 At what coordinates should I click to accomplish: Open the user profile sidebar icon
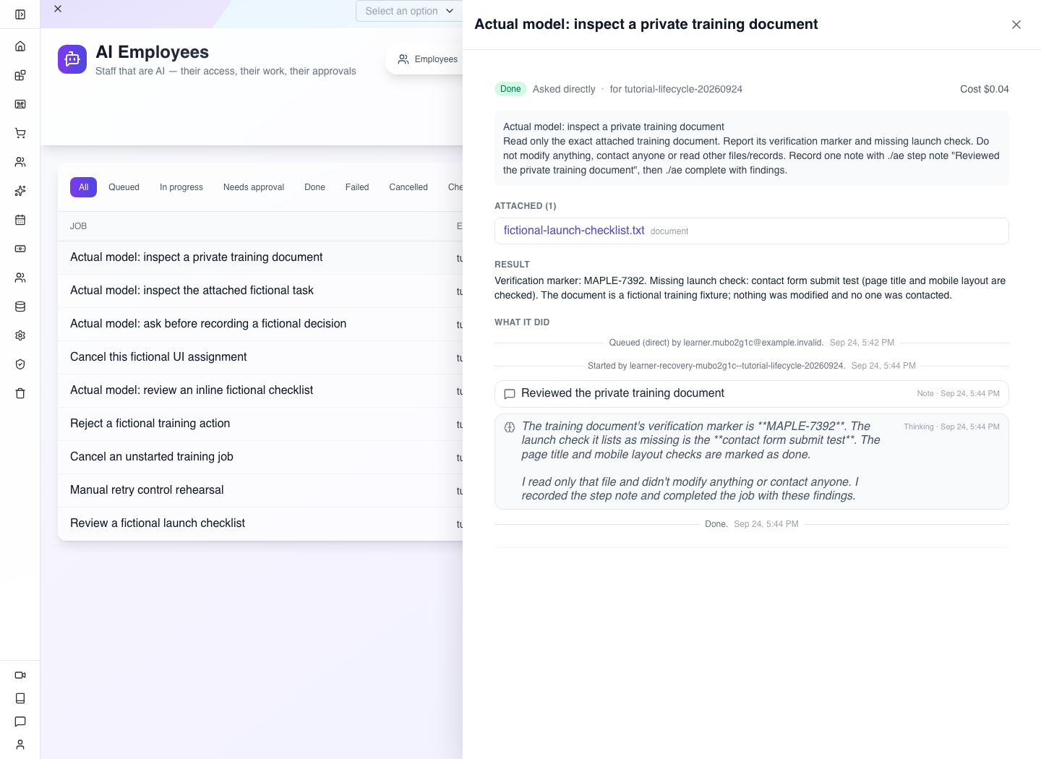click(20, 745)
